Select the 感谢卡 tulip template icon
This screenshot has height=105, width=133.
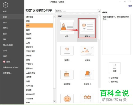87,27
